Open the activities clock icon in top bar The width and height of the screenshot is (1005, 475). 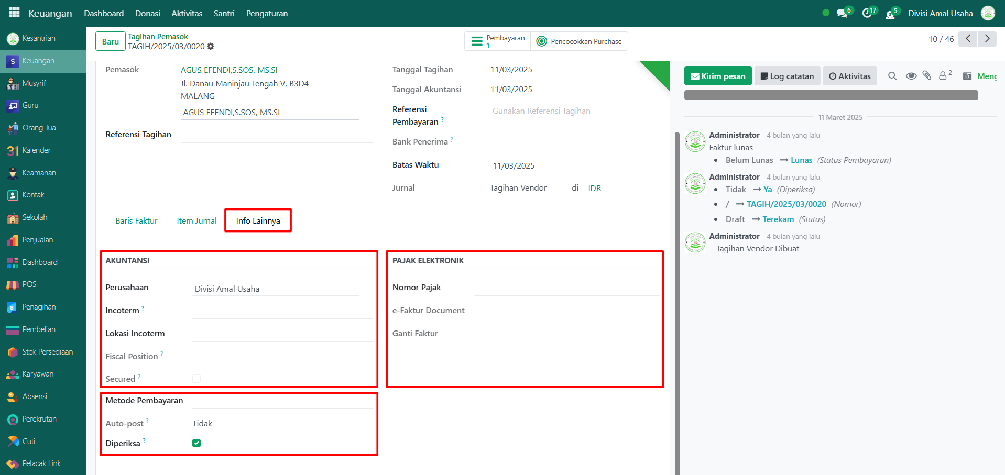(x=867, y=13)
